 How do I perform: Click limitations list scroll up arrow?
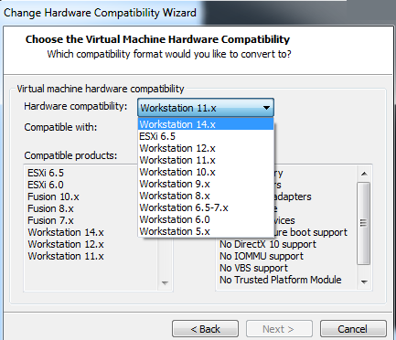coord(364,174)
